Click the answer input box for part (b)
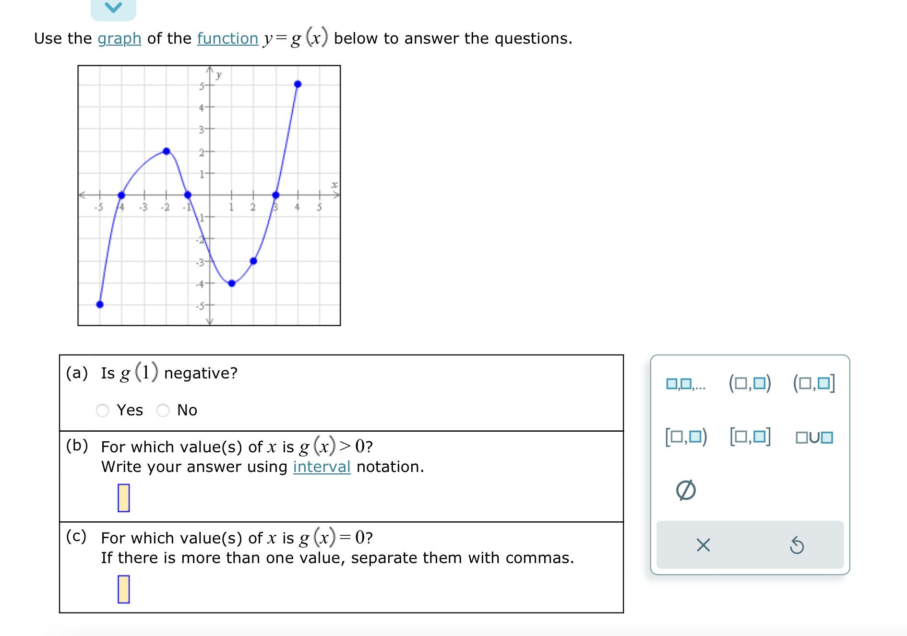 click(x=124, y=498)
